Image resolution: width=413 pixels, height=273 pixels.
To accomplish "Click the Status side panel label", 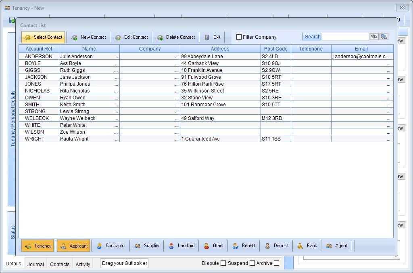I will 12,232.
